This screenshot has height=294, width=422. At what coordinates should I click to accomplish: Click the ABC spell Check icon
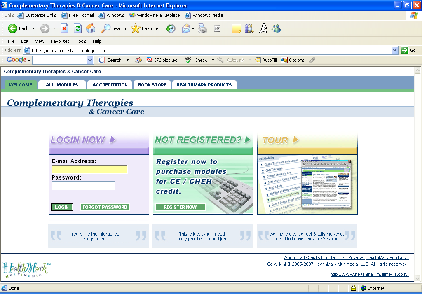tap(188, 60)
